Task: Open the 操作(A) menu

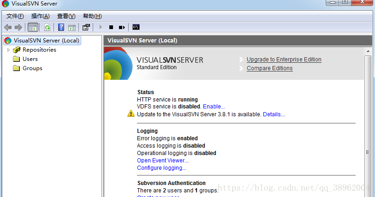Action: (x=41, y=16)
